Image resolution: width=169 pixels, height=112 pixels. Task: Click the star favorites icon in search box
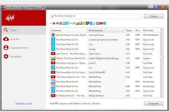(52, 16)
